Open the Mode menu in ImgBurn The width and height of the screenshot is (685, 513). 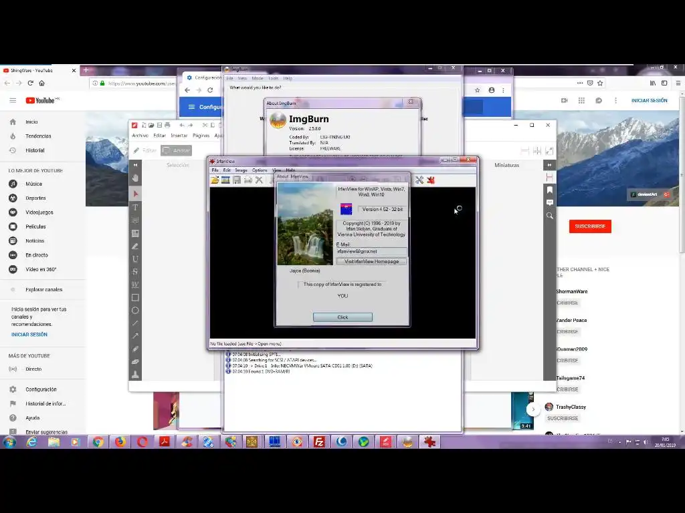(258, 79)
